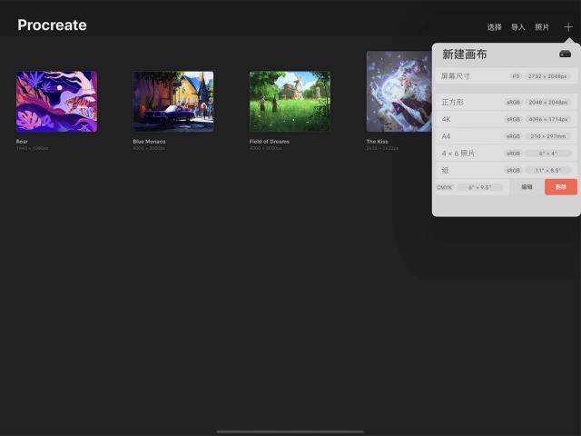
Task: Select the swiped CMYK canvas preset
Action: click(x=471, y=187)
